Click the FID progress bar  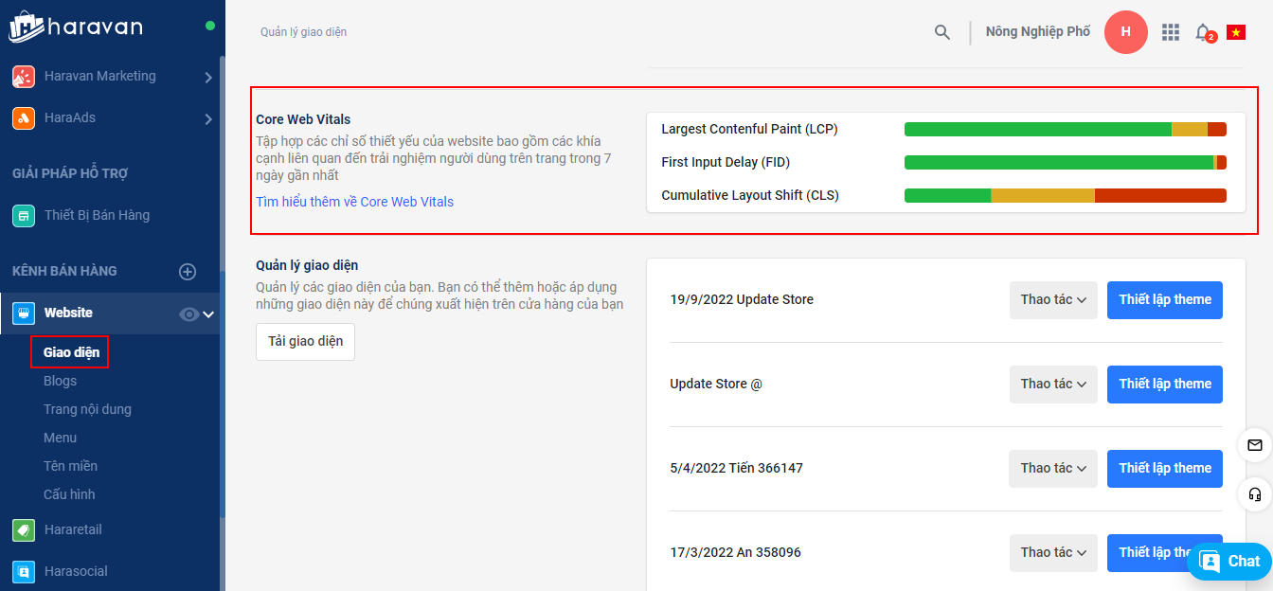(1066, 163)
